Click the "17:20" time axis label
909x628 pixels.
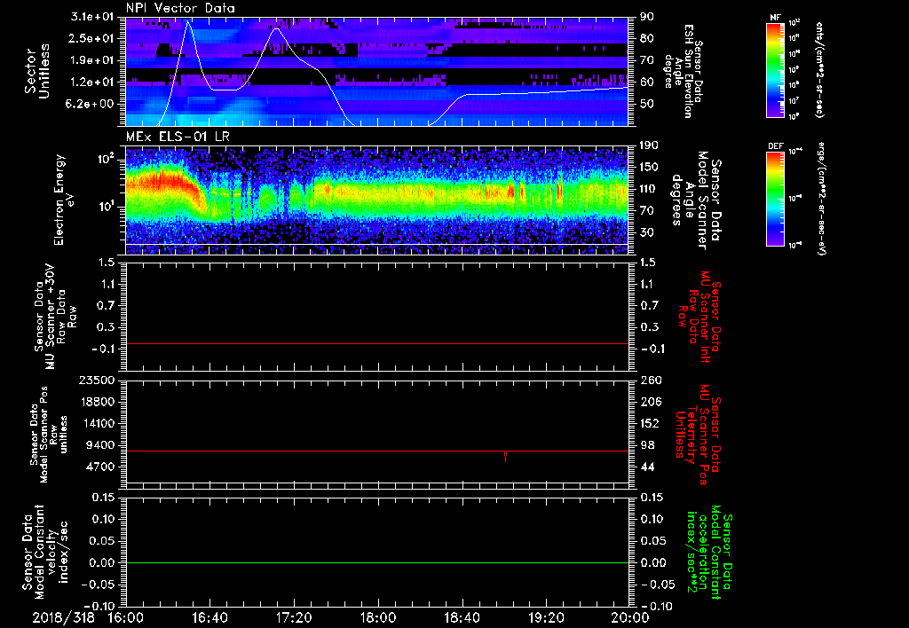(x=294, y=617)
